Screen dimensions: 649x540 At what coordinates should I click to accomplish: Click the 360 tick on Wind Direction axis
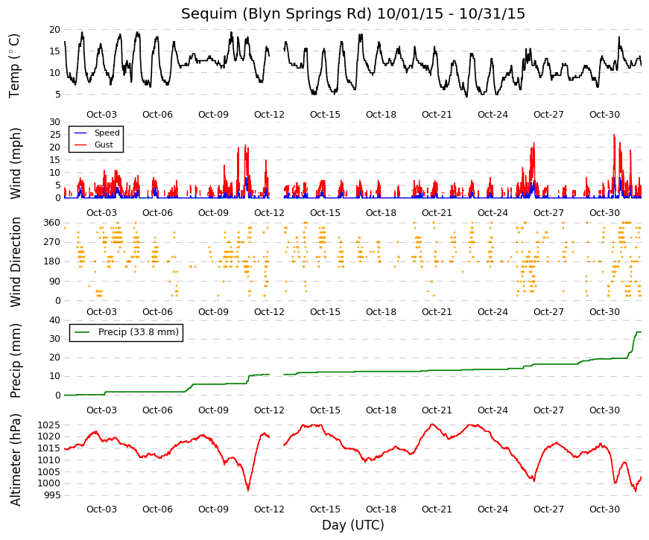point(52,223)
